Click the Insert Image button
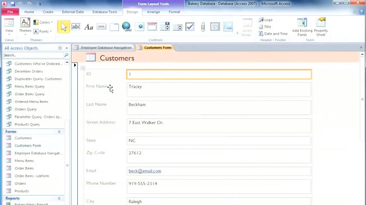 247,27
